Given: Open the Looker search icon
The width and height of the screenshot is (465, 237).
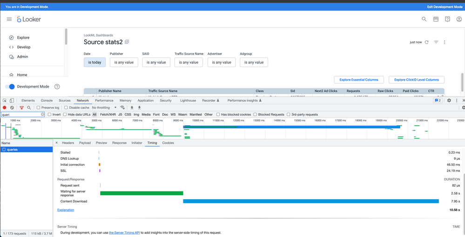Looking at the screenshot, I should tap(424, 19).
